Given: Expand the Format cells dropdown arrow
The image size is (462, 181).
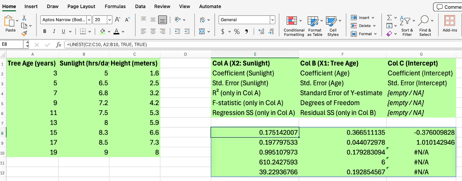Looking at the screenshot, I should pyautogui.click(x=375, y=34).
